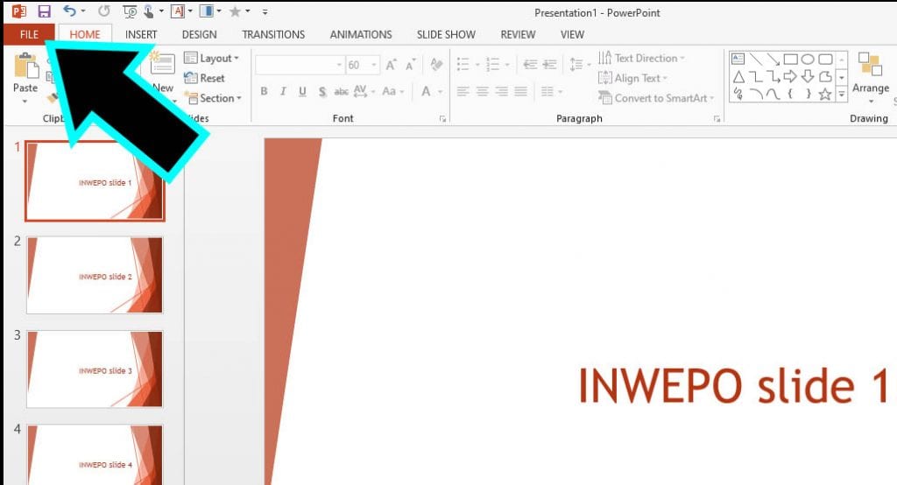Toggle Underline formatting
897x485 pixels.
(302, 92)
